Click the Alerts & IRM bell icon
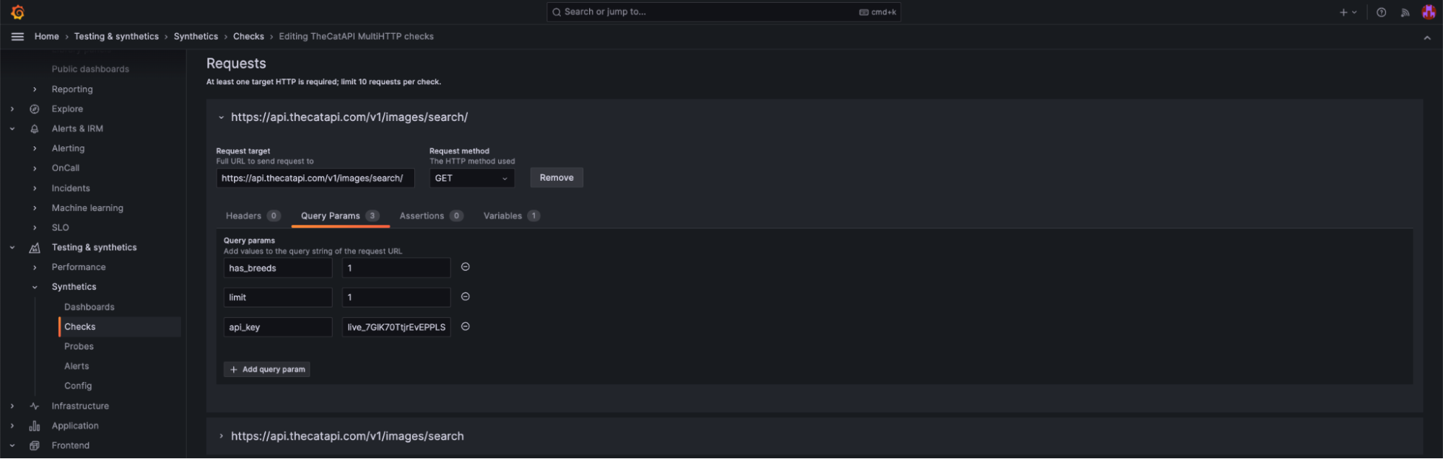The image size is (1443, 459). (34, 129)
